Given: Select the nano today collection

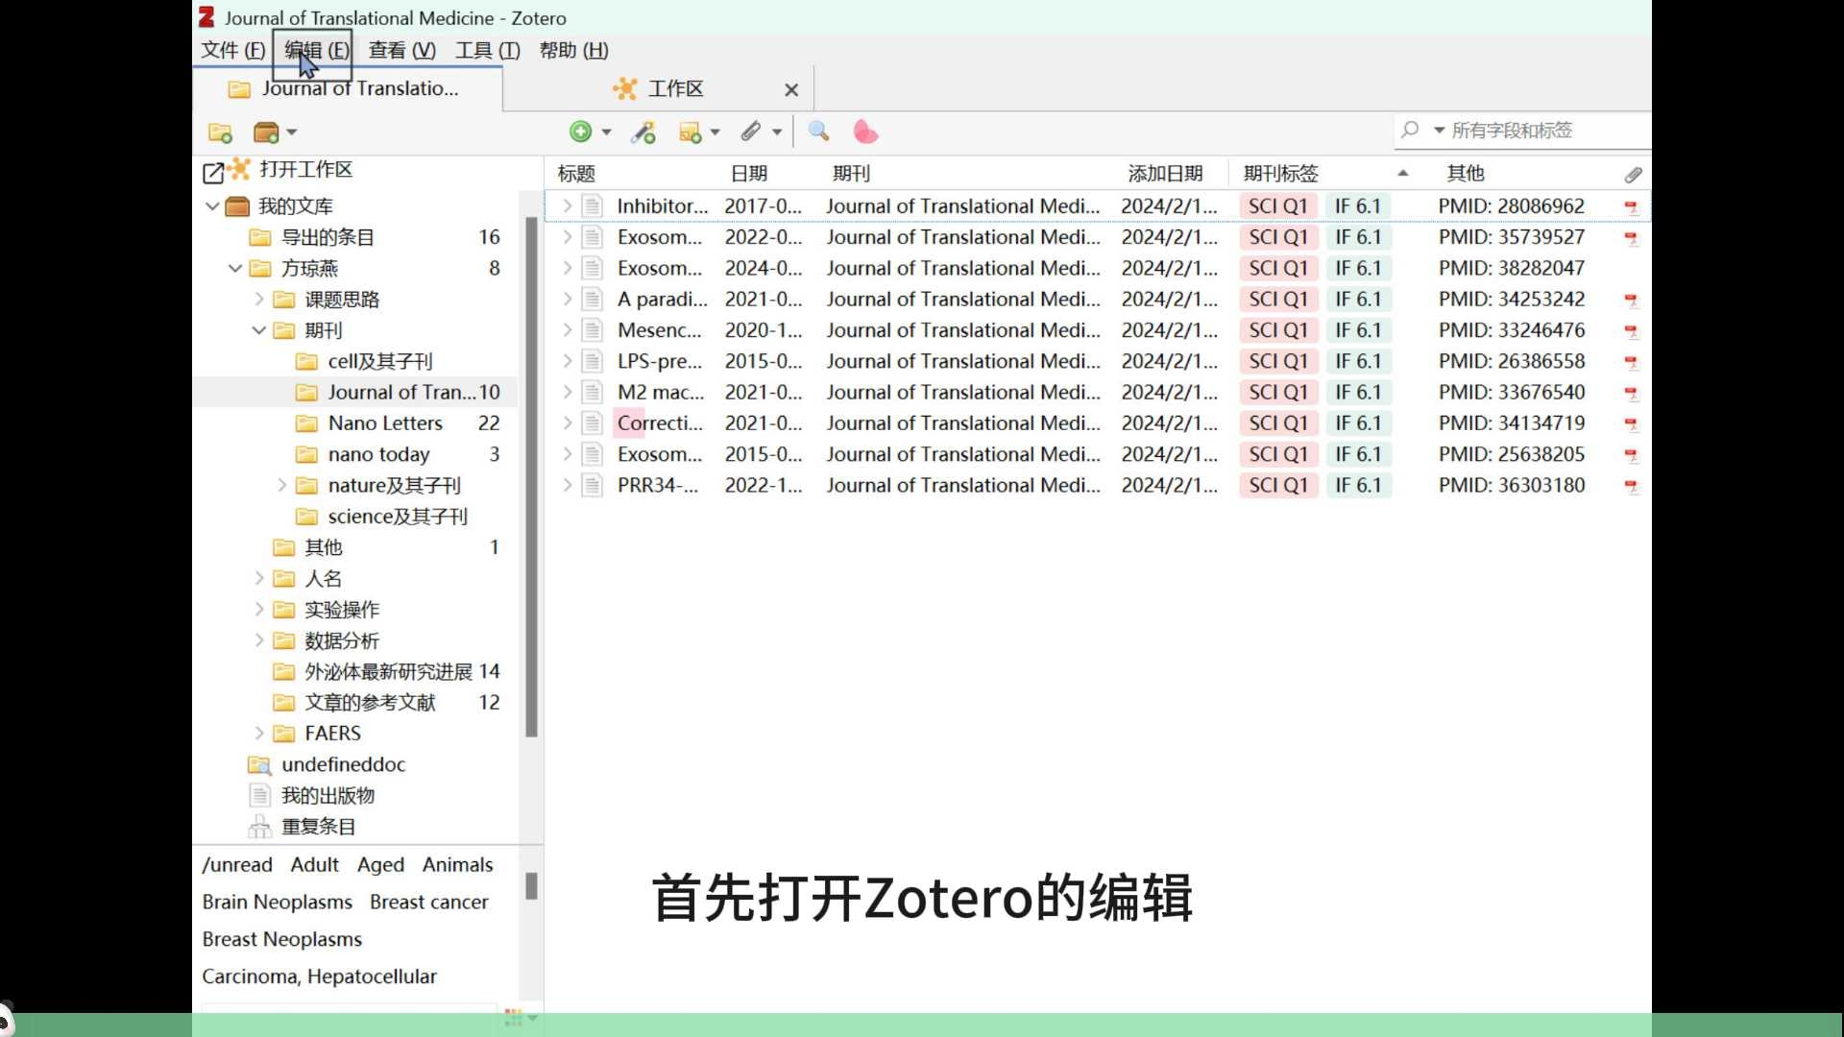Looking at the screenshot, I should 355,455.
